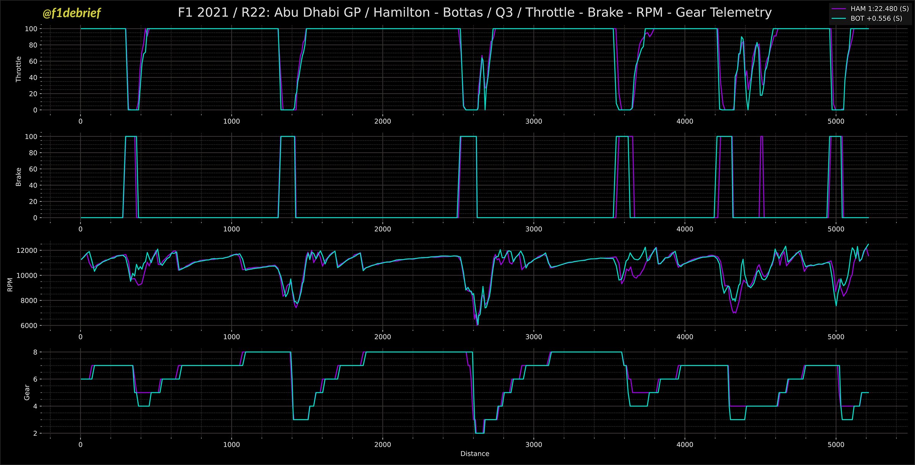
Task: Click the purple line swatch in the legend
Action: [x=838, y=8]
